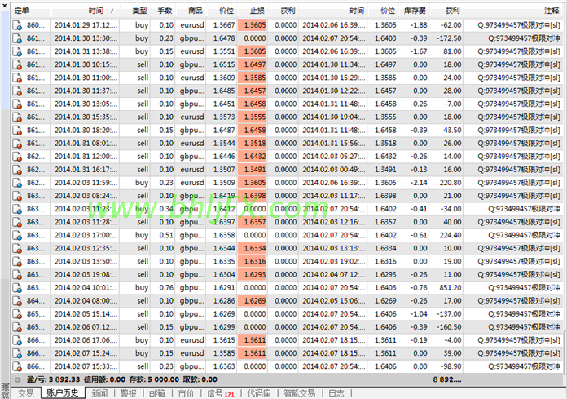The image size is (567, 399).
Task: Click order icon of trade opened 2014.02.03 13:50
Action: [17, 261]
